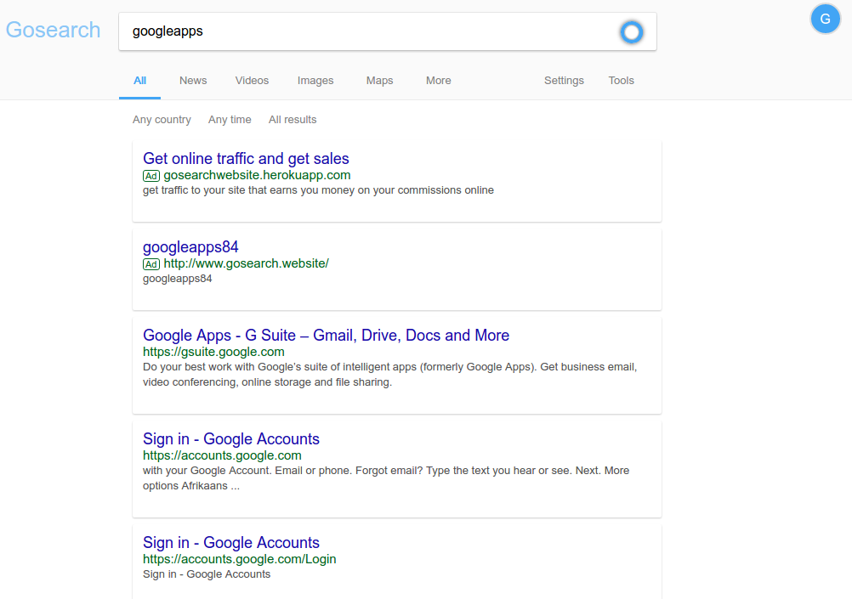Click the googleapps search input field
The image size is (852, 599).
coord(388,31)
